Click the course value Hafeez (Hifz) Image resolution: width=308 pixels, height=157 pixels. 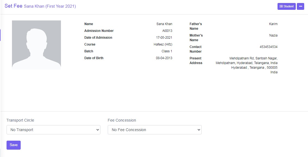(163, 44)
